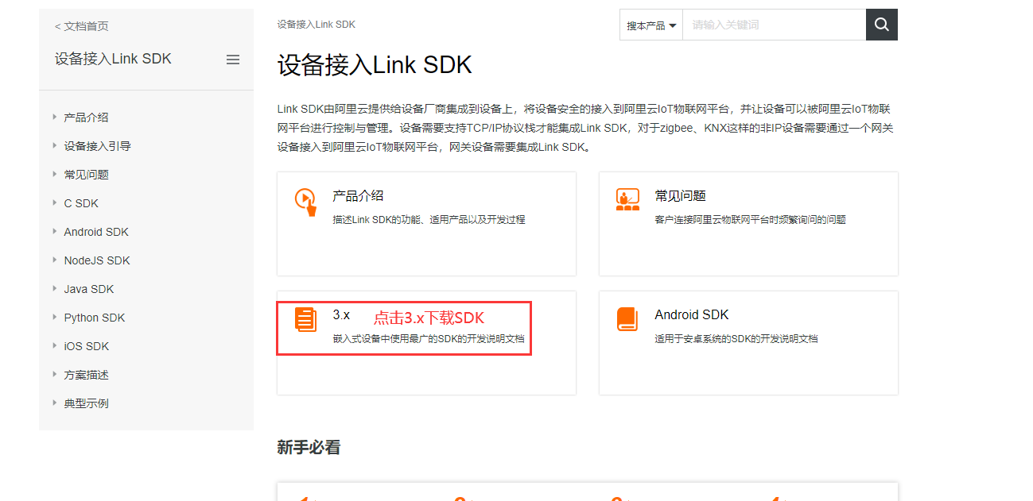Open 典型示例 in the sidebar
This screenshot has height=501, width=1033.
tap(86, 403)
